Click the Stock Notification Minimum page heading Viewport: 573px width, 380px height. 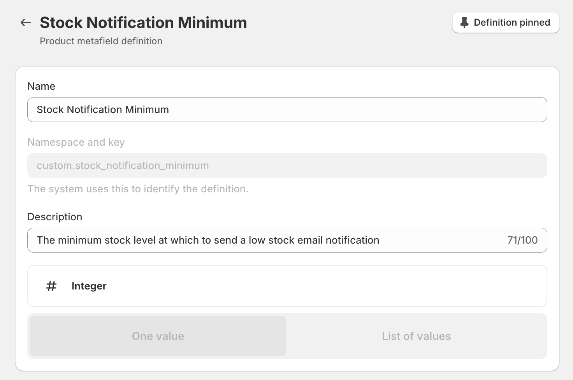(143, 23)
